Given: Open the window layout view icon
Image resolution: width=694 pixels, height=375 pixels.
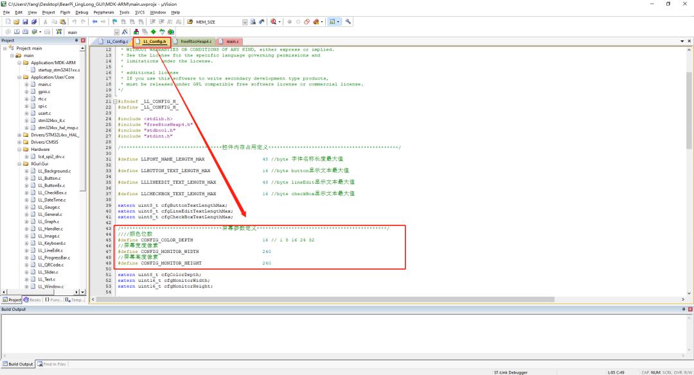Looking at the screenshot, I should pos(332,22).
